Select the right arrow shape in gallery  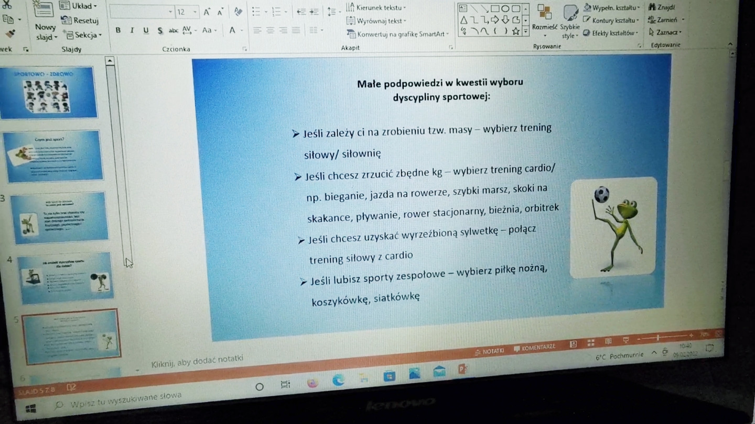tap(494, 20)
